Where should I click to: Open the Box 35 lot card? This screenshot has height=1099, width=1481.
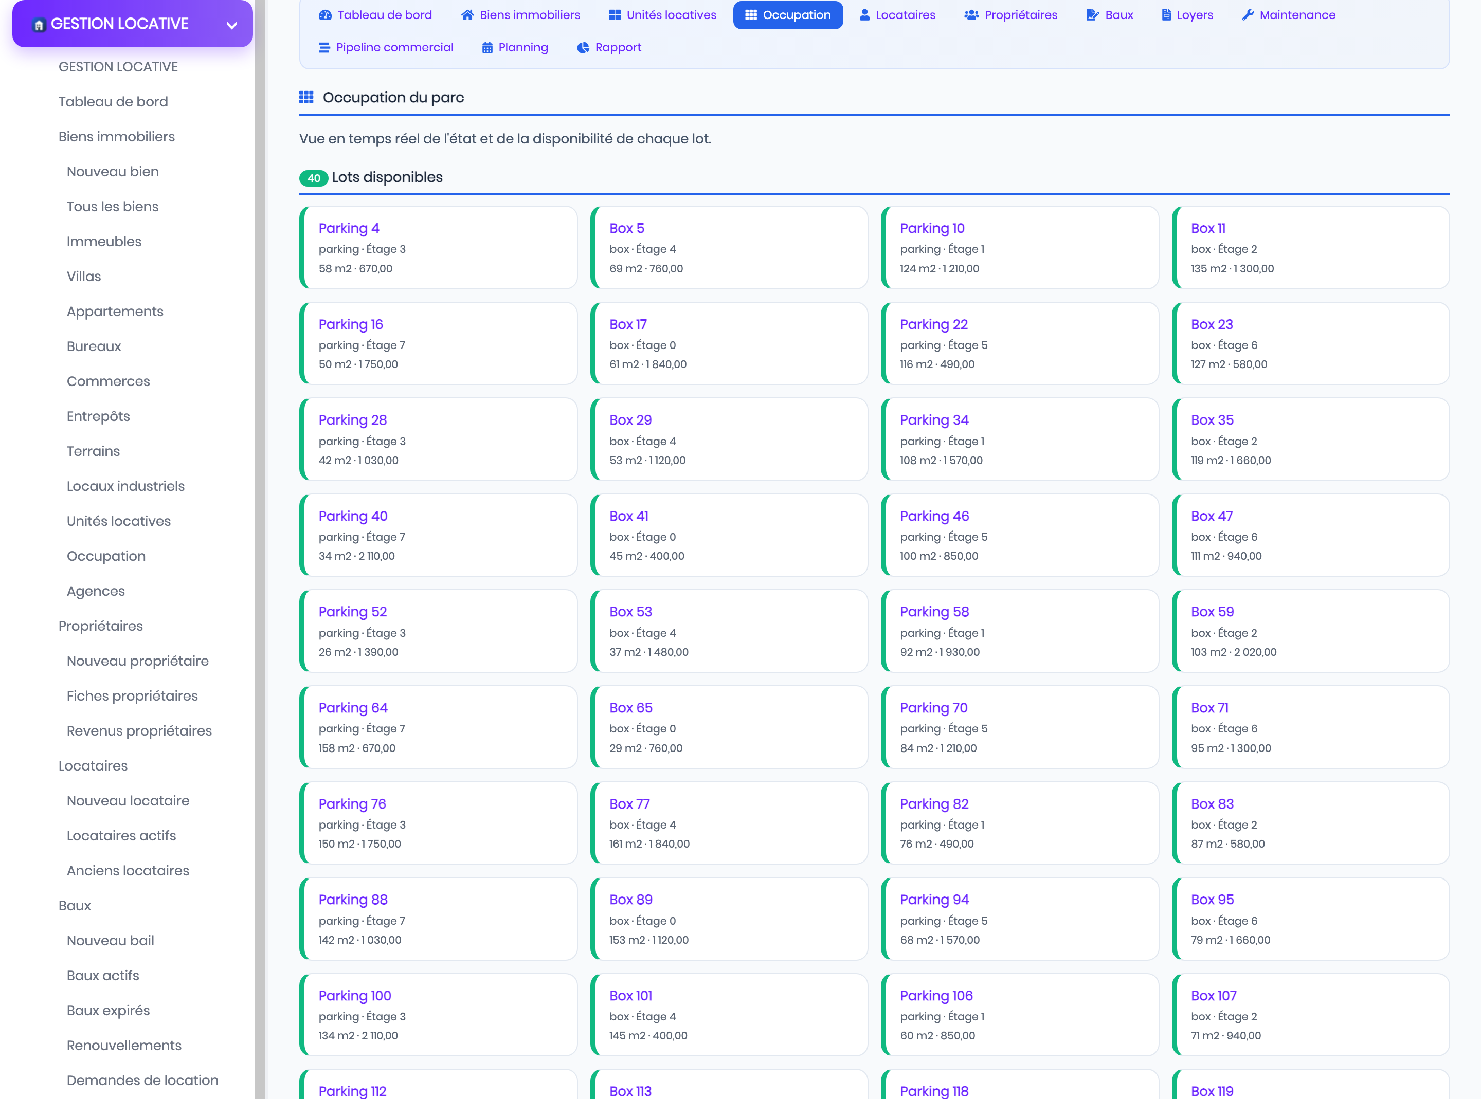tap(1311, 439)
